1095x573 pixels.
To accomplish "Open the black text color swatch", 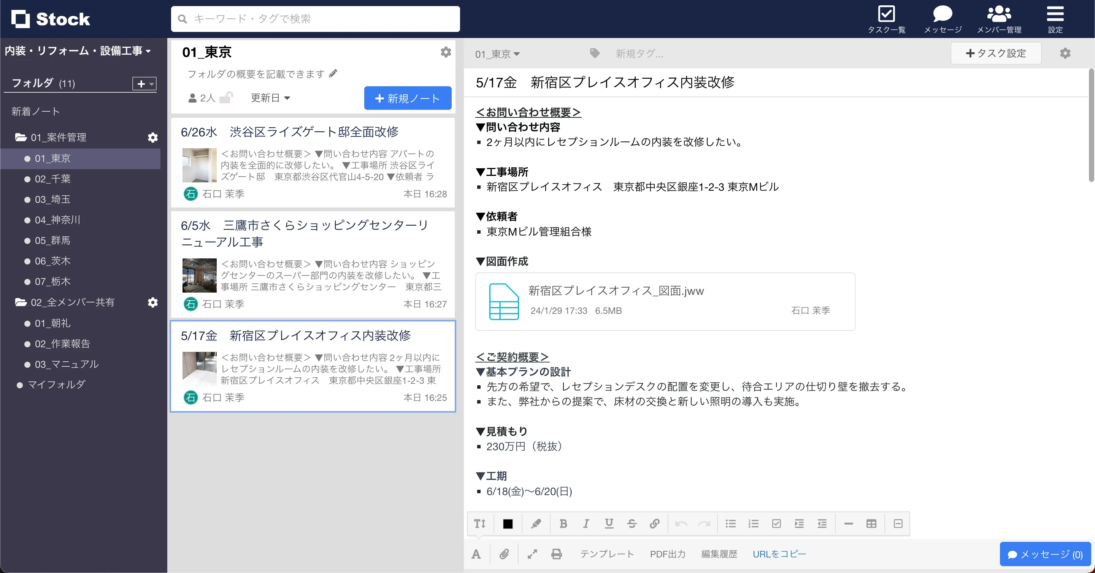I will tap(508, 524).
